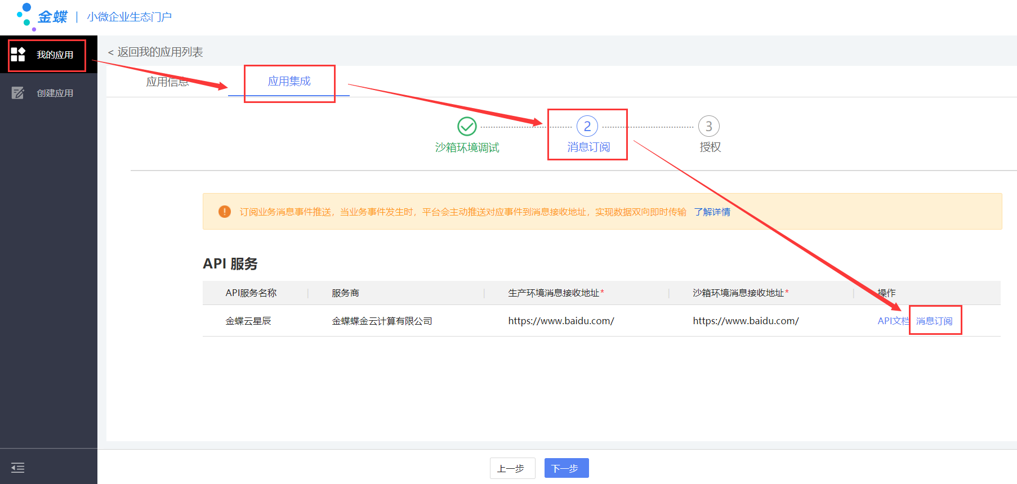This screenshot has width=1017, height=484.
Task: Open the API文档 link
Action: pos(893,321)
